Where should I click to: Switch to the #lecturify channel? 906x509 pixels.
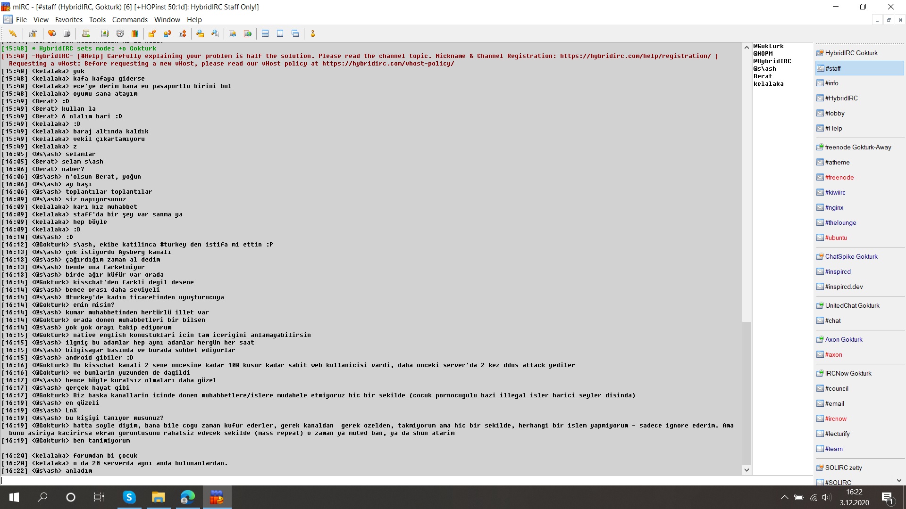tap(859, 434)
